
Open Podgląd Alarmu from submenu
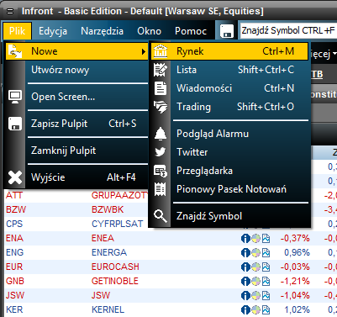[229, 134]
